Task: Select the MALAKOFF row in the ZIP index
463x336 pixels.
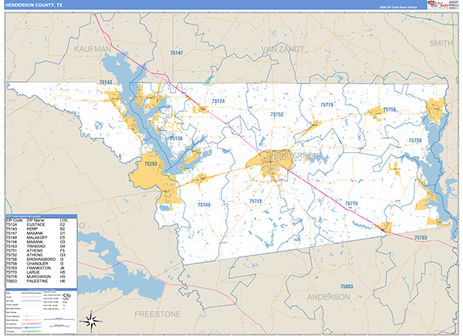Action: point(42,238)
